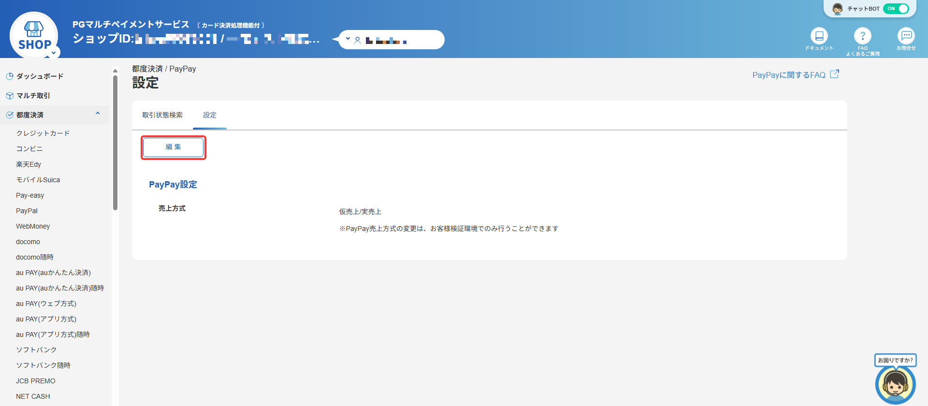The height and width of the screenshot is (406, 928).
Task: Click the chat support avatar mascot
Action: tap(896, 384)
